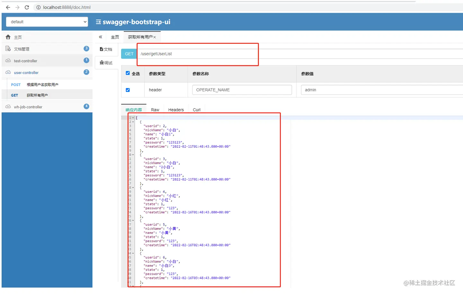Click the swagger-bootstrap-ui title
This screenshot has height=294, width=463.
click(137, 22)
